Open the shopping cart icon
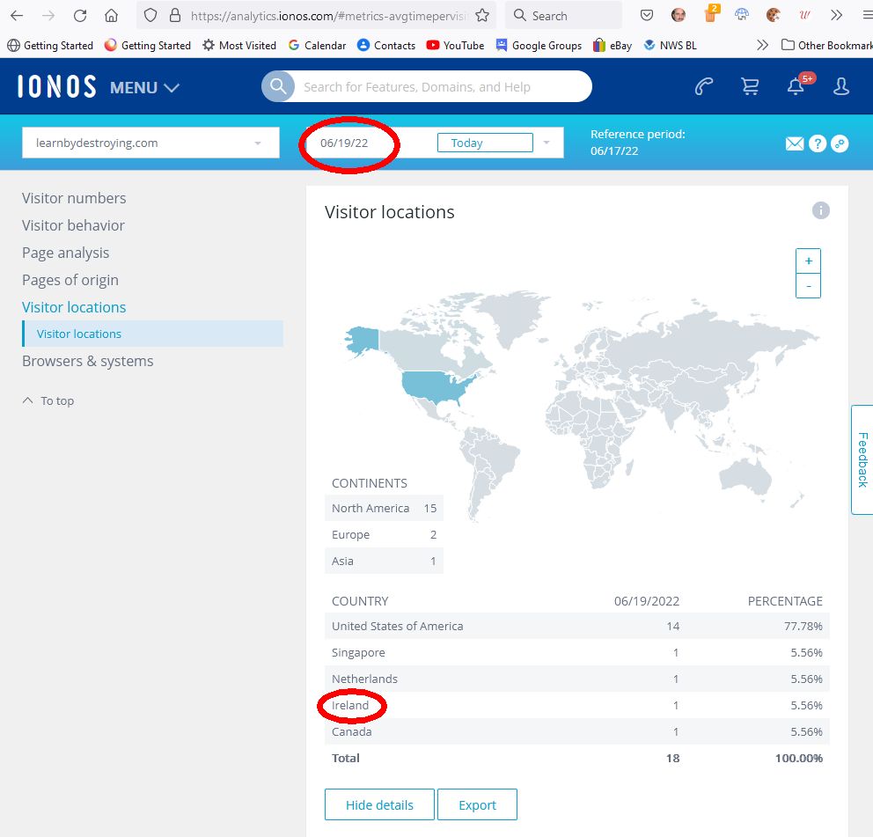873x837 pixels. point(750,86)
